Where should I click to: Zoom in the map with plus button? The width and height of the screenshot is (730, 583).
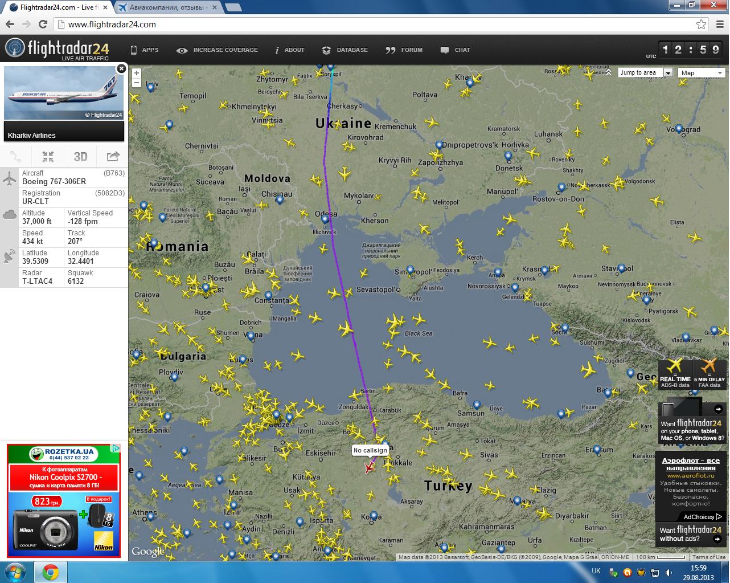[137, 73]
